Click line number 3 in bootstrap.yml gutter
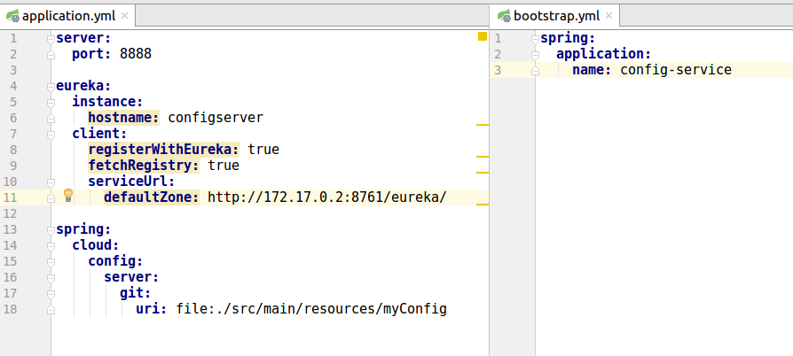Image resolution: width=793 pixels, height=356 pixels. pyautogui.click(x=499, y=70)
